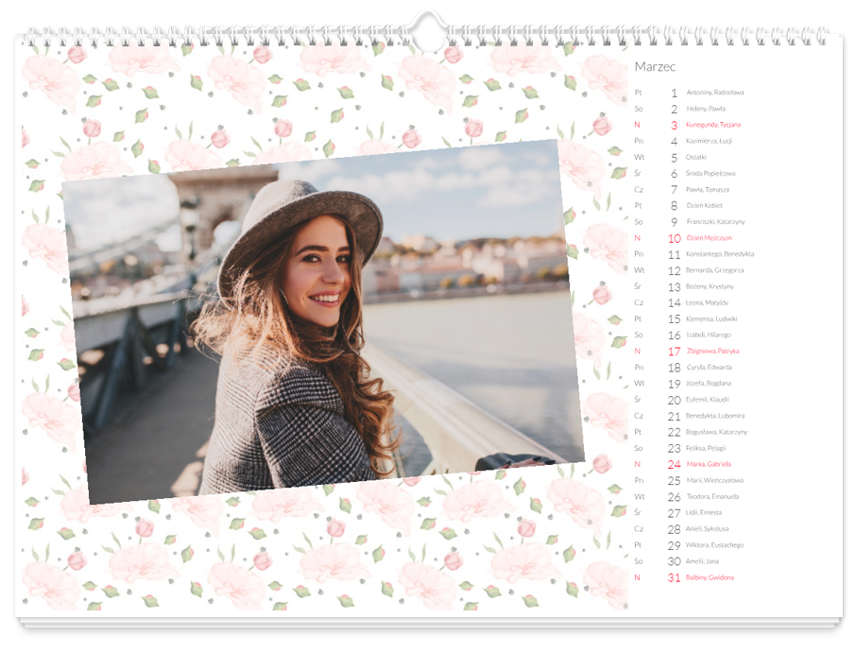Select the red date number 10

[x=674, y=238]
